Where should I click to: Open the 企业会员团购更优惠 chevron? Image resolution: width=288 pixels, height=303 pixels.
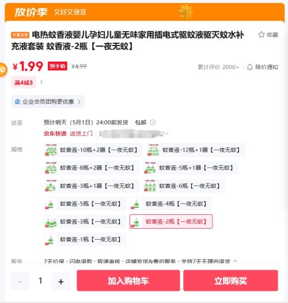pyautogui.click(x=79, y=101)
